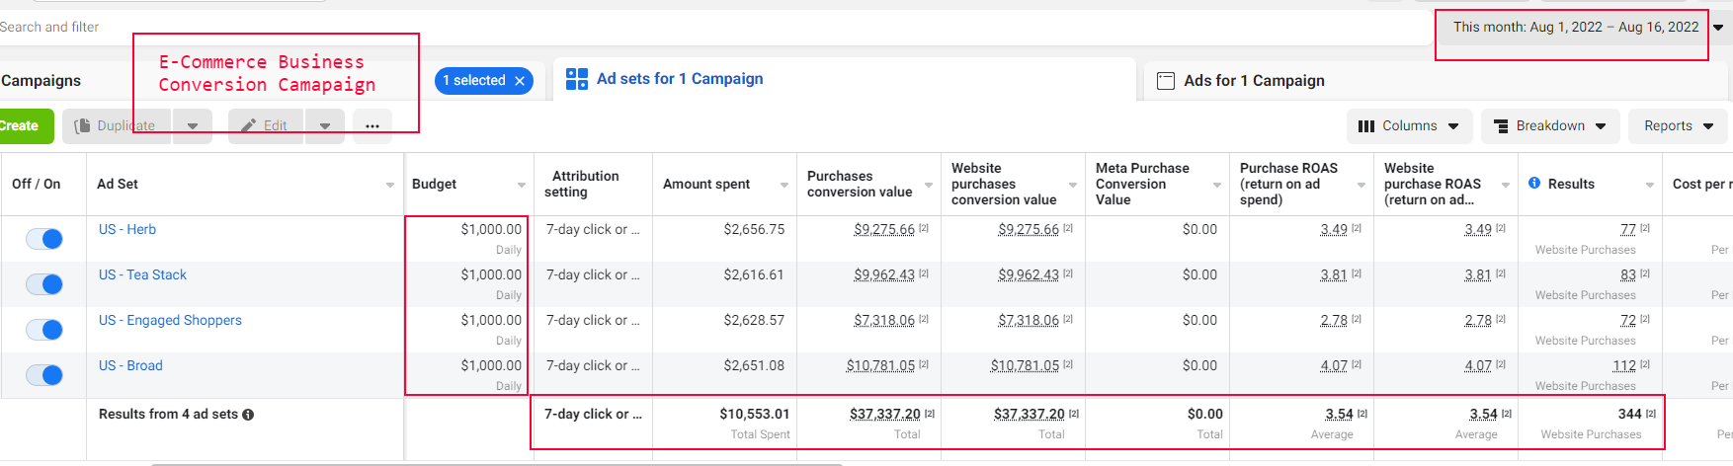Click the info icon beside Results header
Screen dimensions: 1733x466
1534,184
